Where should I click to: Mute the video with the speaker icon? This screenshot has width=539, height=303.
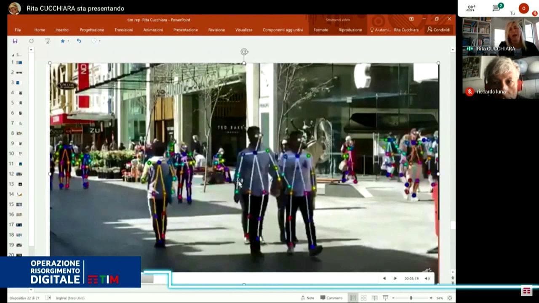pos(427,279)
